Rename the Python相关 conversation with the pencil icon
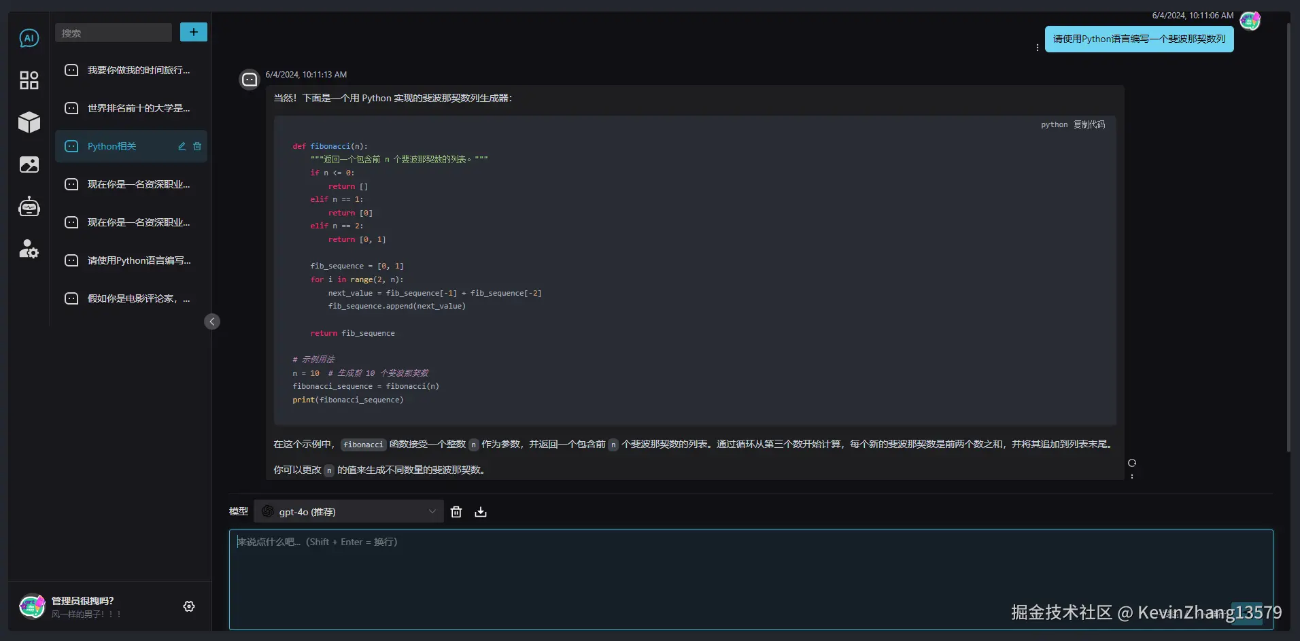The image size is (1300, 641). 182,146
